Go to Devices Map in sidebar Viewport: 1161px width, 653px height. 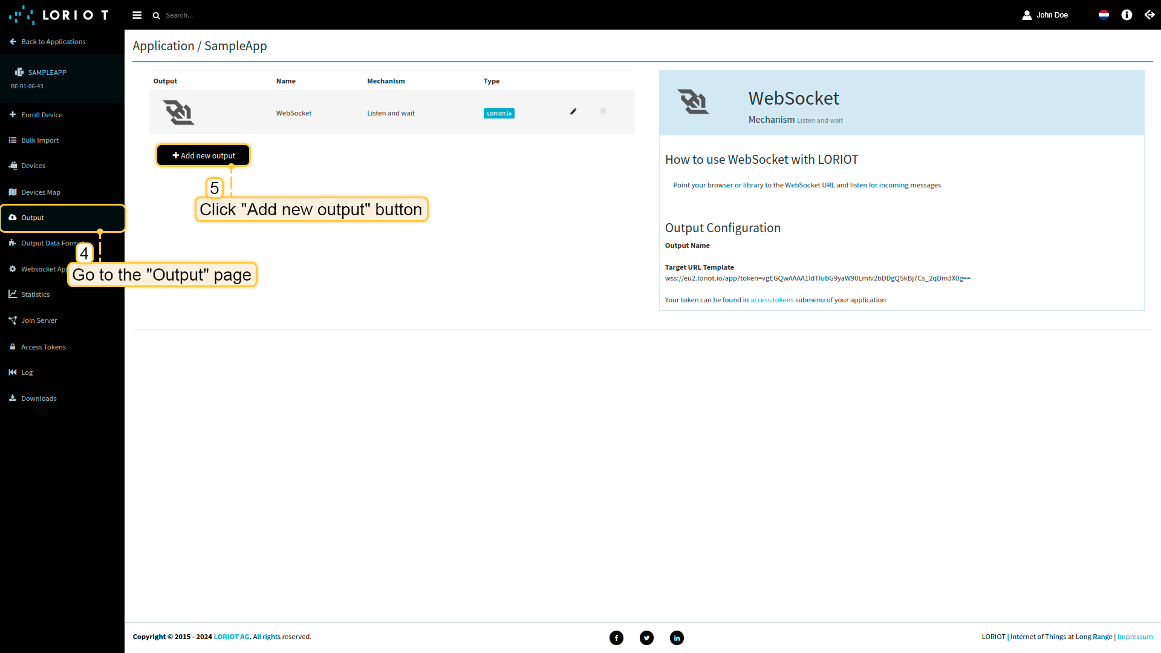pos(41,192)
